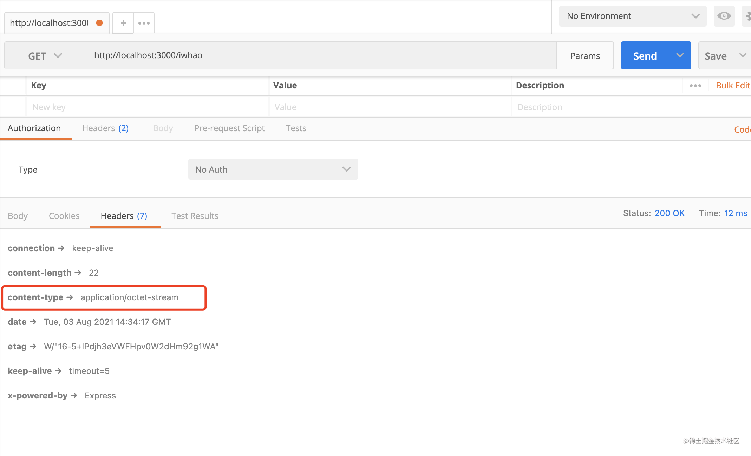Expand the Send button dropdown arrow
Viewport: 751px width, 456px height.
click(680, 55)
